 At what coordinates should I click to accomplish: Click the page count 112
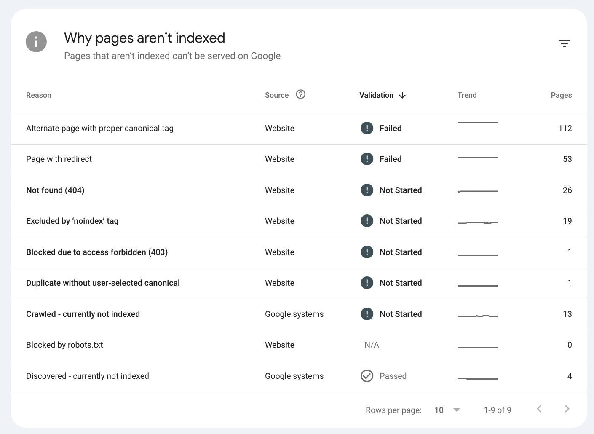coord(565,128)
